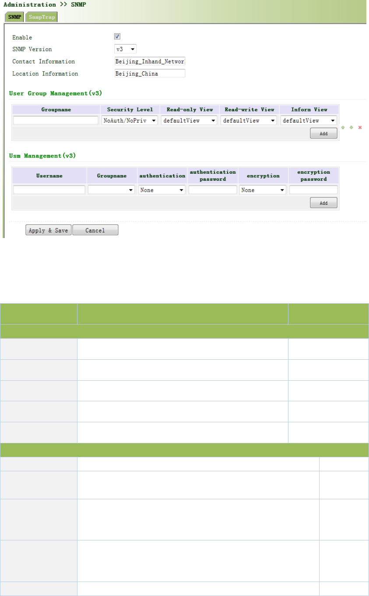Focus the Location Information field
The width and height of the screenshot is (369, 596).
[150, 74]
